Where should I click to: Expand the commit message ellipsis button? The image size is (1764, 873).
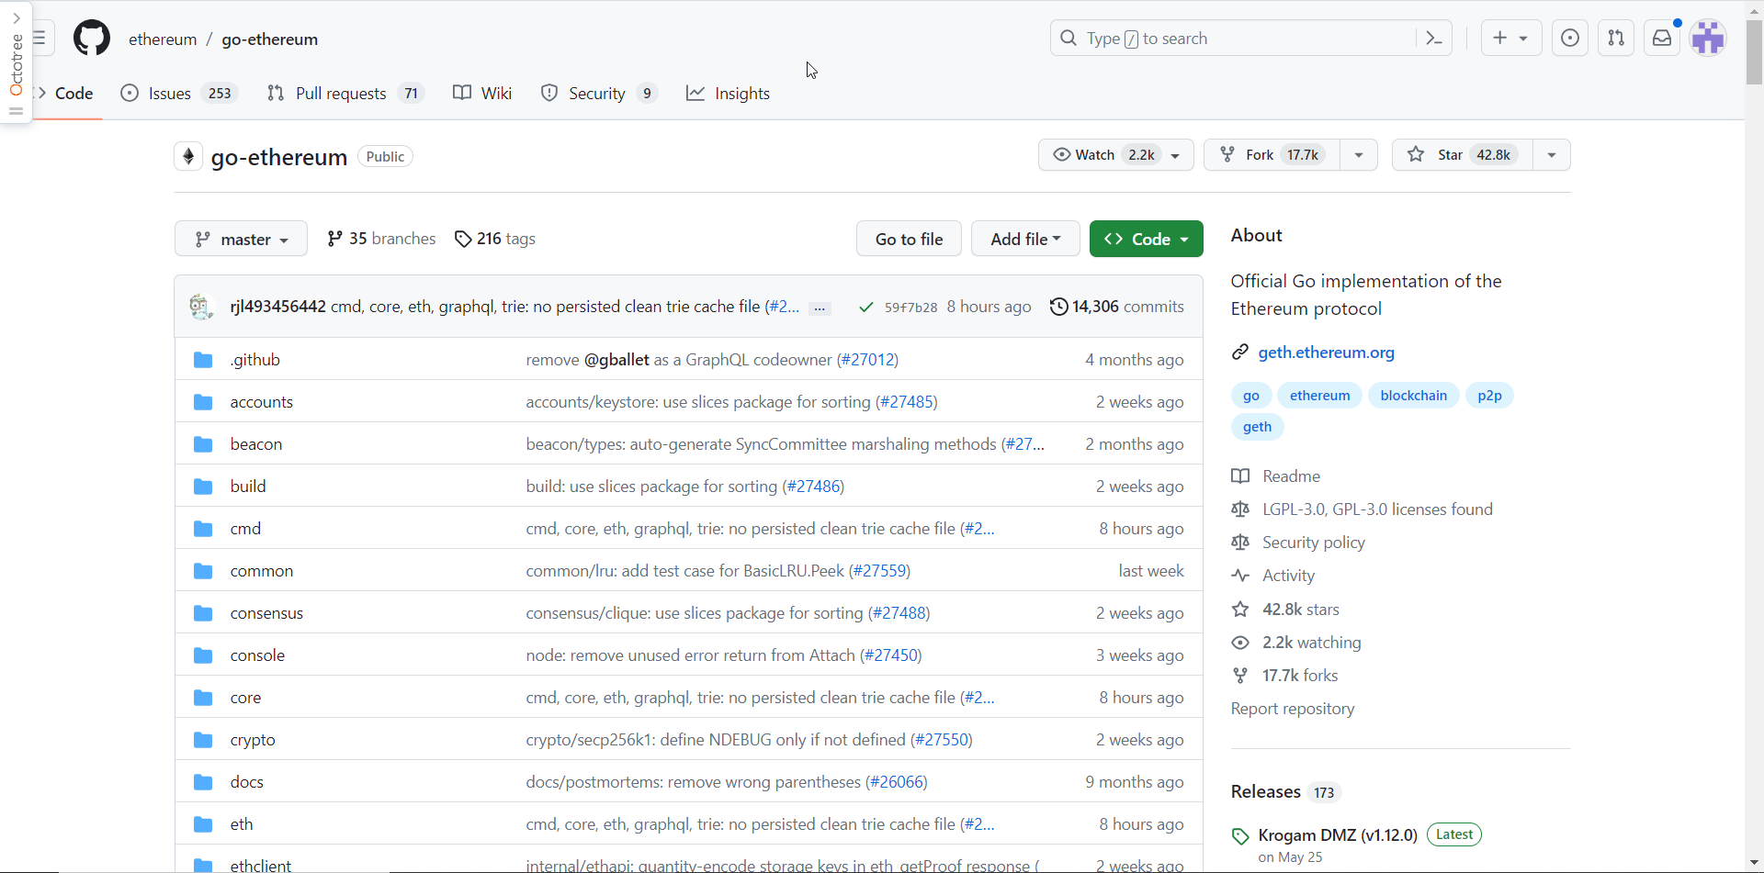[x=820, y=308]
